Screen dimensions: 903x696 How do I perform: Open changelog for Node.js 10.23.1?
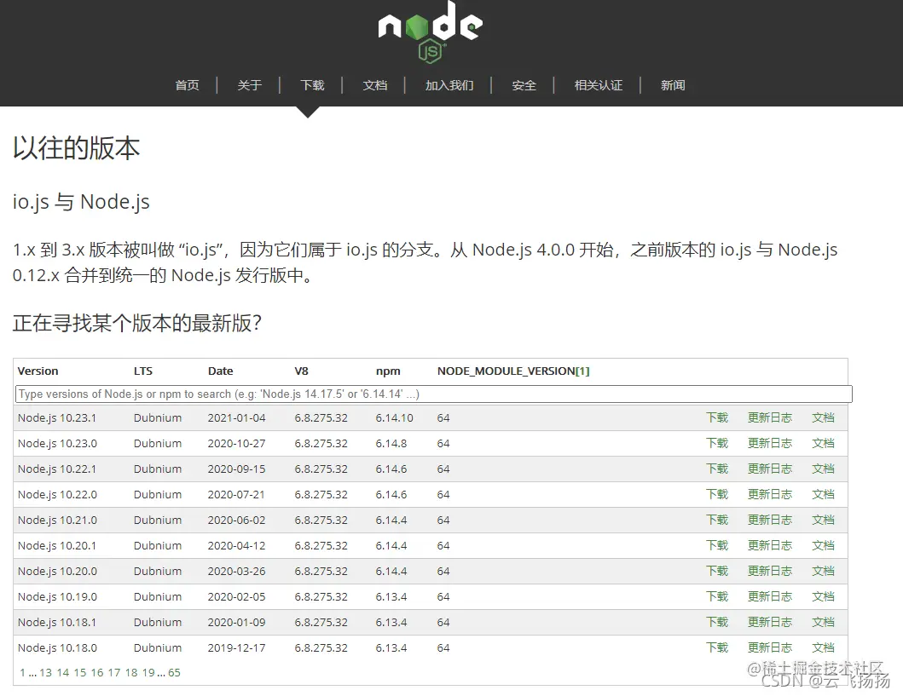[x=770, y=417]
